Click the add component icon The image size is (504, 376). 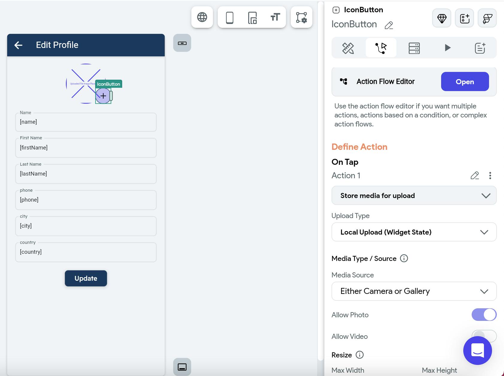point(464,18)
